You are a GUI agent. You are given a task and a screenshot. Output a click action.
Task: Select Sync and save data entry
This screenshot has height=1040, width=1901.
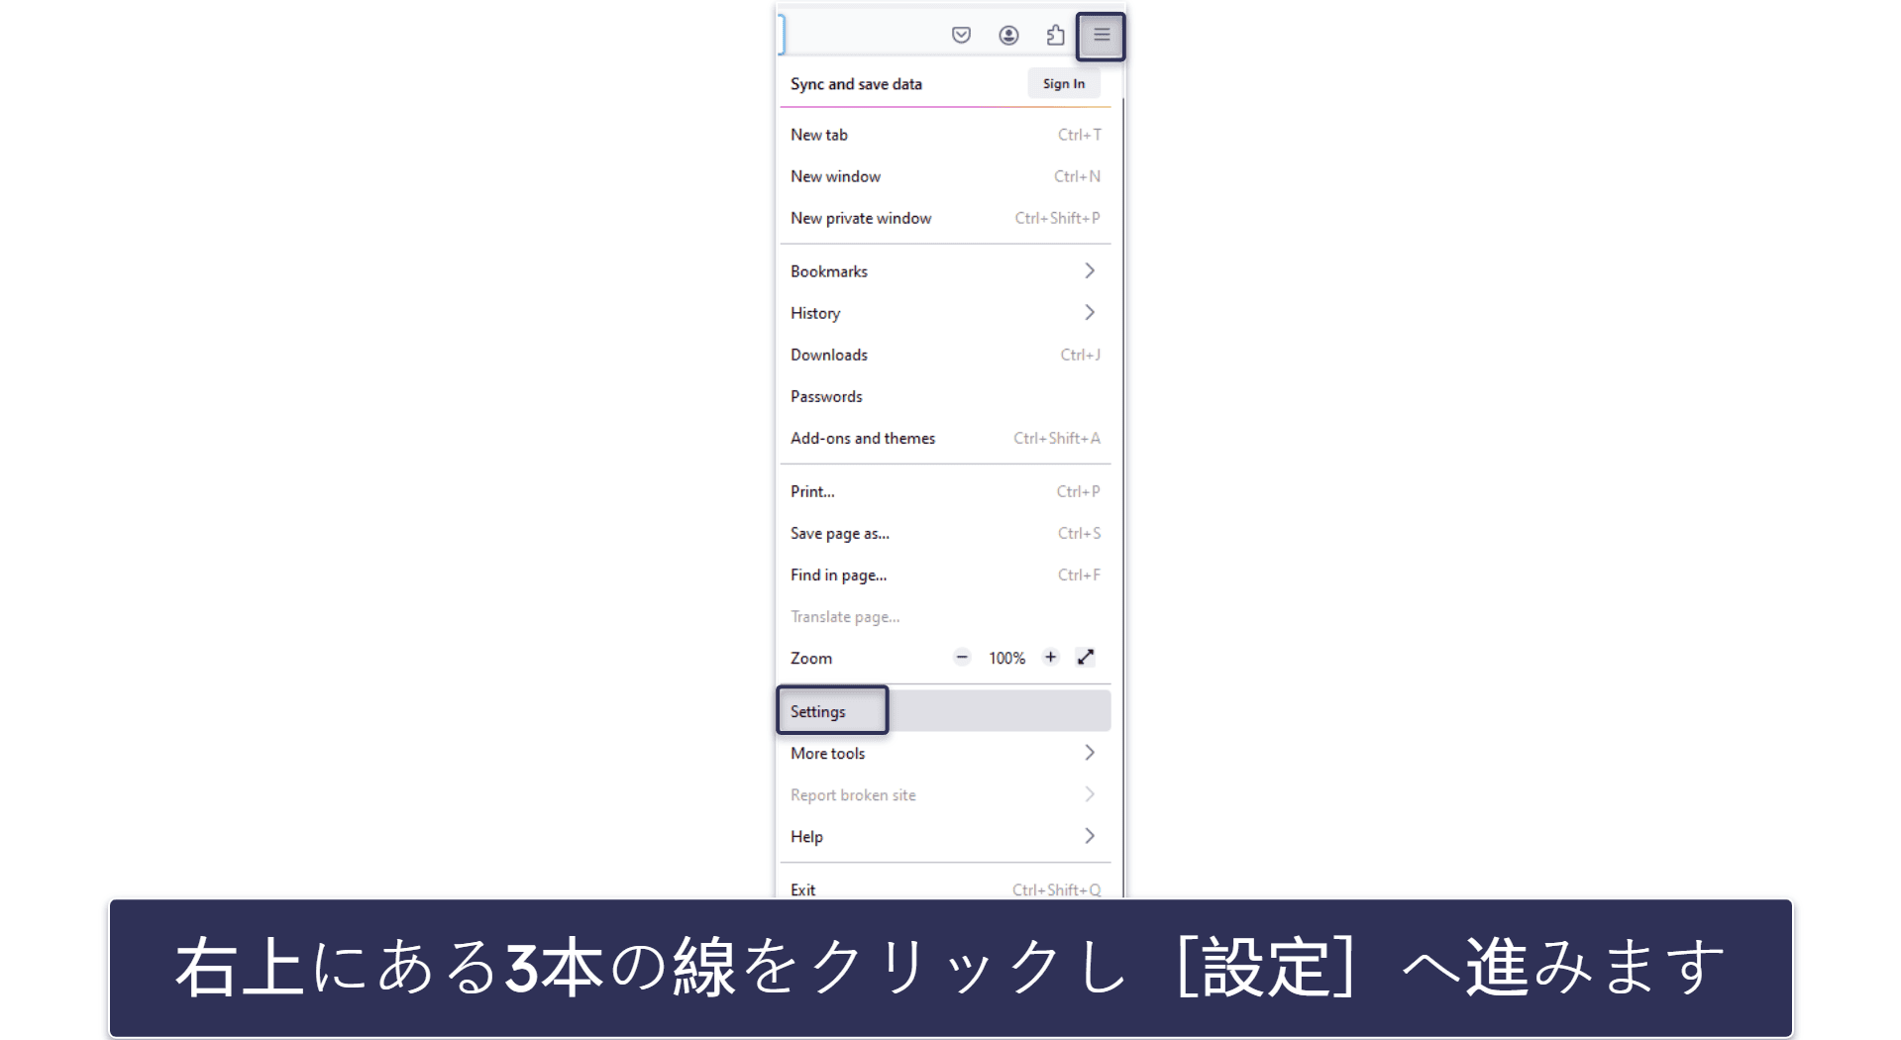click(856, 84)
